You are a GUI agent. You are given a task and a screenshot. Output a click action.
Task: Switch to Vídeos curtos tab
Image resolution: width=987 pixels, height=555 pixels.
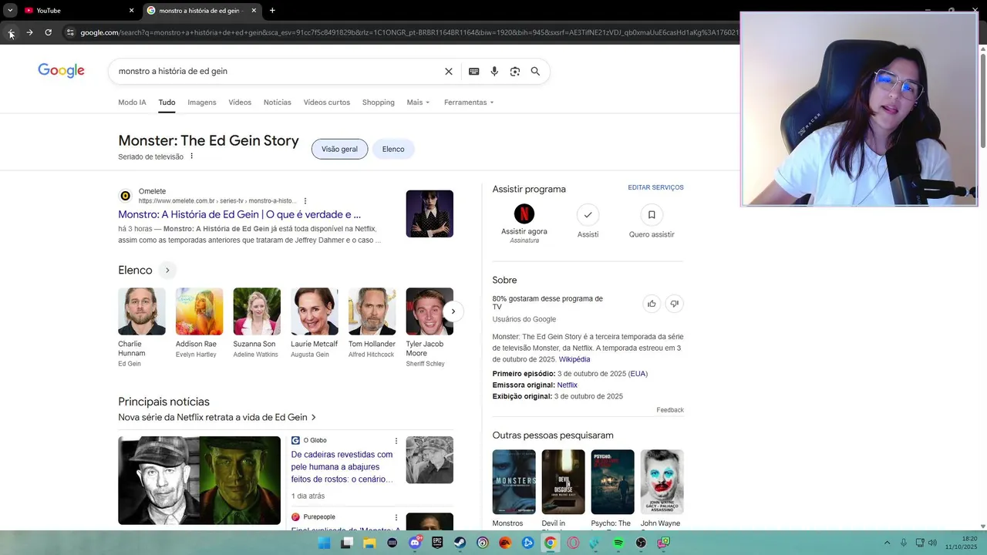(x=327, y=103)
